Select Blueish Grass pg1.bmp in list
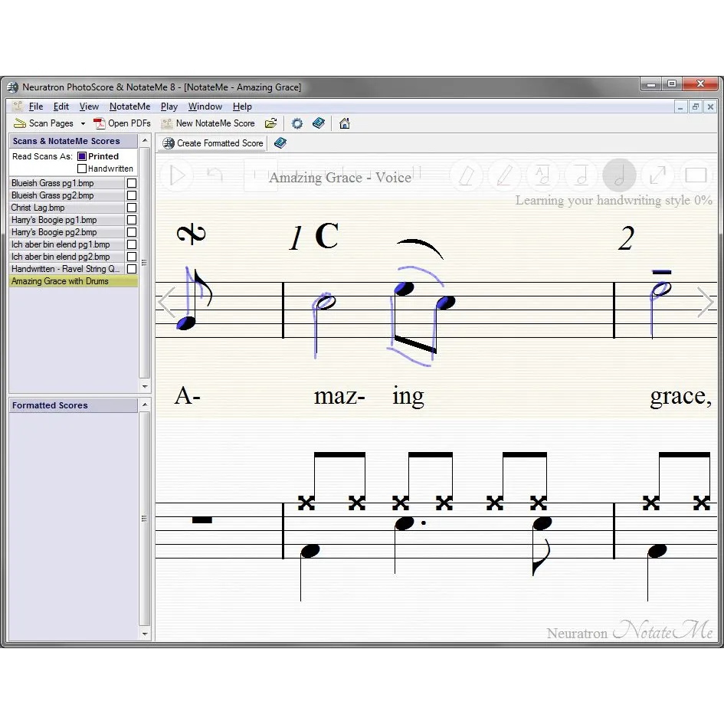Image resolution: width=724 pixels, height=724 pixels. coord(67,183)
